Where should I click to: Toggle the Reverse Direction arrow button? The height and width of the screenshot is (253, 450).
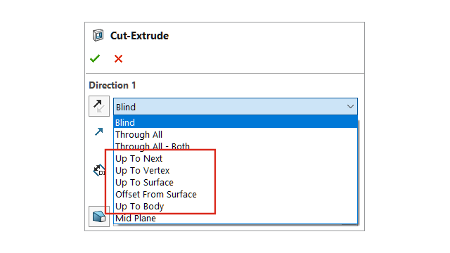coord(99,106)
